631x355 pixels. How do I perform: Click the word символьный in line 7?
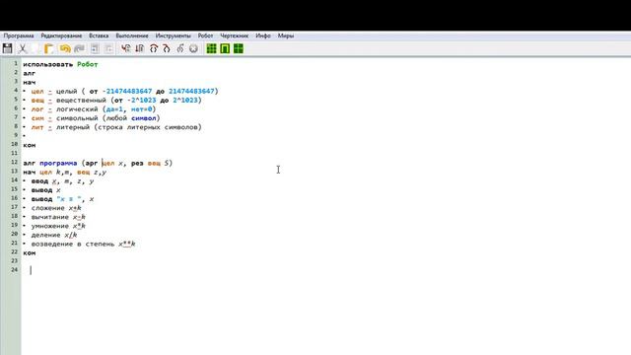[x=77, y=118]
